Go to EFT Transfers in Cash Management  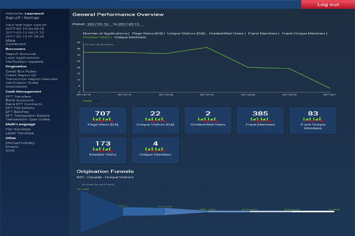pos(18,96)
